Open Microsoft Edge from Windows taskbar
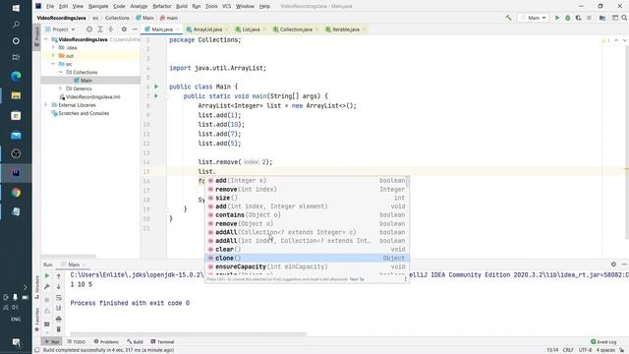 click(x=16, y=76)
